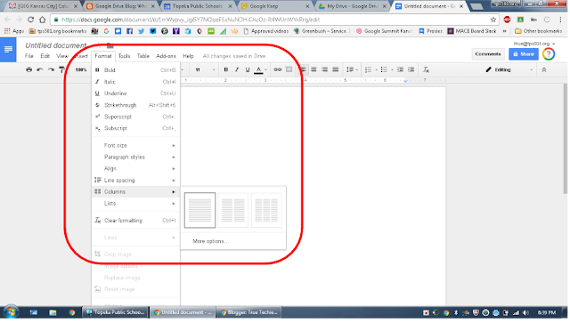Select the two-column layout thumbnail
The height and width of the screenshot is (323, 570).
click(x=233, y=210)
